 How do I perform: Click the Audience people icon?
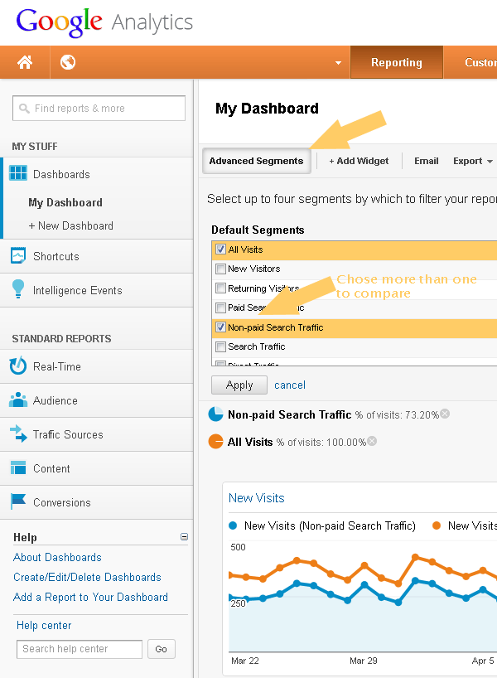tap(18, 400)
